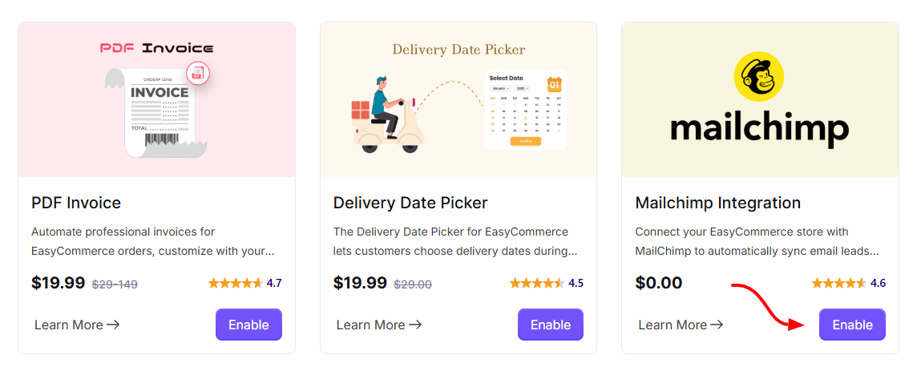This screenshot has height=371, width=921.
Task: Click the Delivery Date Picker title
Action: pos(410,203)
